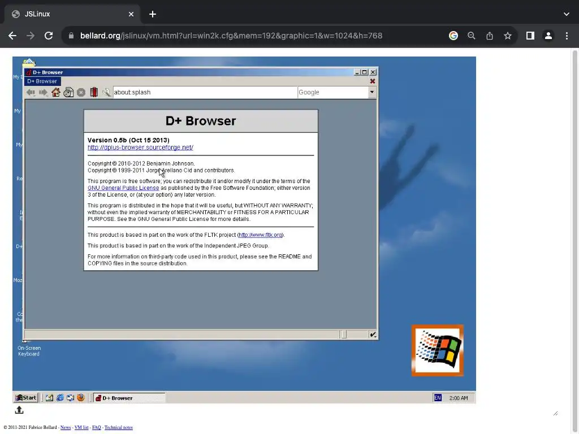Click the progress indicator in the D+ status bar
This screenshot has width=579, height=434.
click(x=343, y=335)
